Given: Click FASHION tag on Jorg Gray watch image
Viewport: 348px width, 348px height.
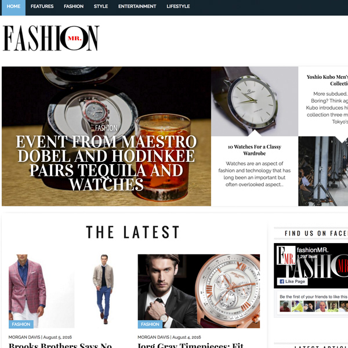Looking at the screenshot, I should click(150, 324).
